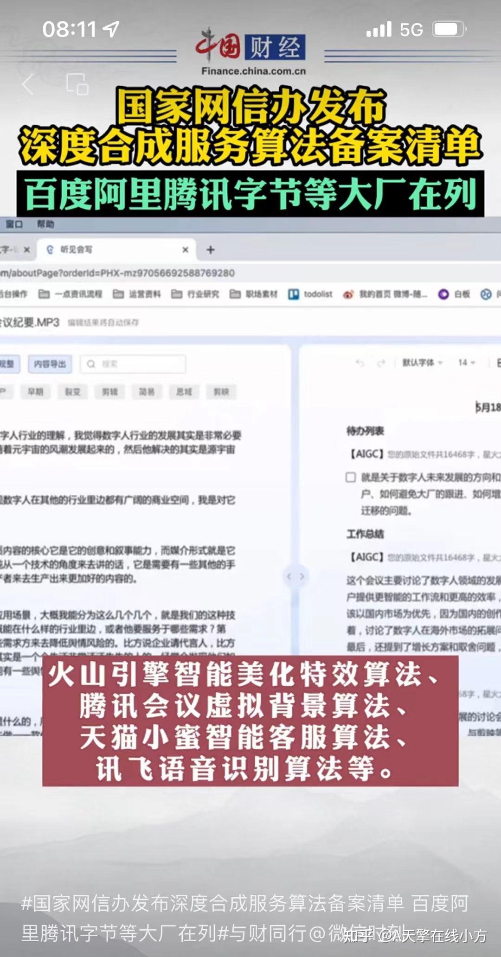Click the 【AIGC】 label under 工作总结
Viewport: 501px width, 957px height.
point(367,557)
